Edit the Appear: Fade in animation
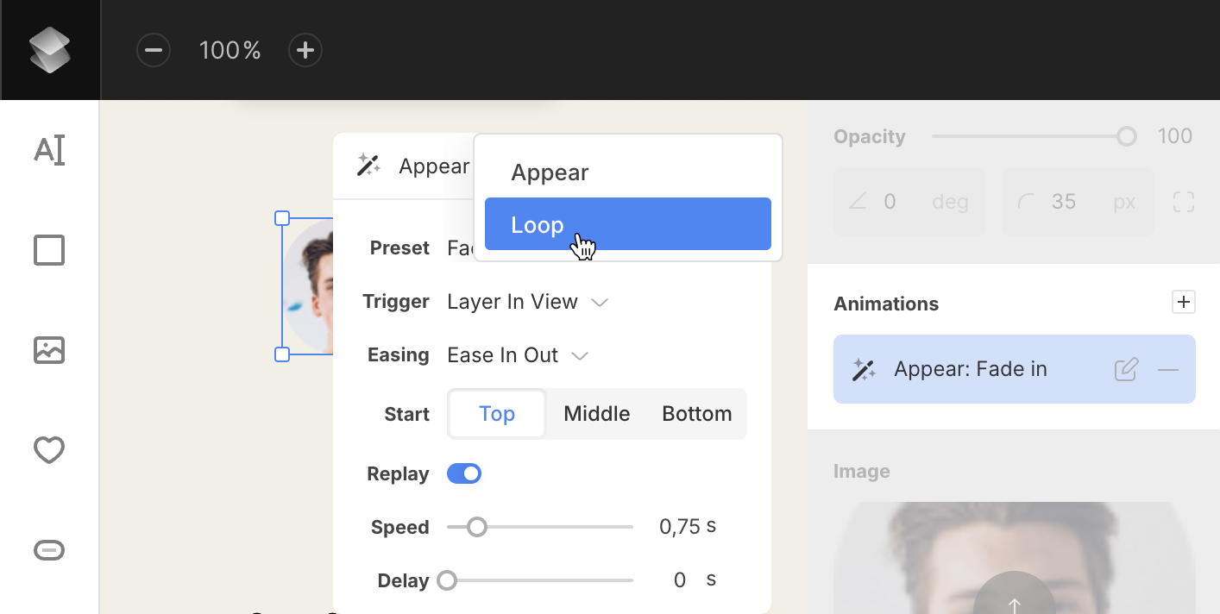1220x614 pixels. pos(1126,370)
